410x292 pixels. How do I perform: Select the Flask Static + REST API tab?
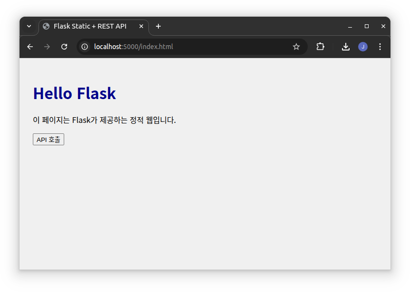tap(94, 27)
